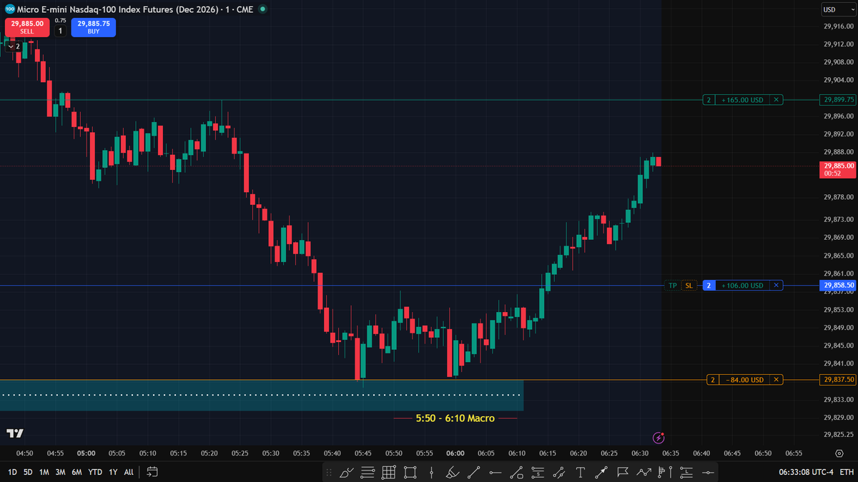The height and width of the screenshot is (482, 858).
Task: Open chart settings gear icon
Action: (x=839, y=453)
